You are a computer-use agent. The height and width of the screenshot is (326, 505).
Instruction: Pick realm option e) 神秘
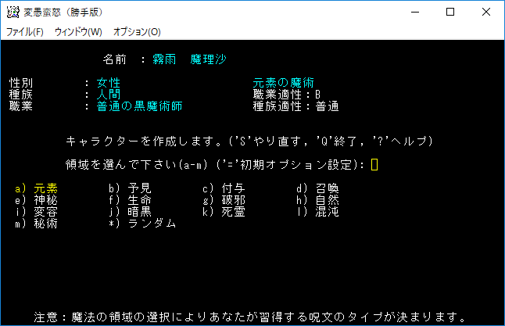click(x=35, y=200)
